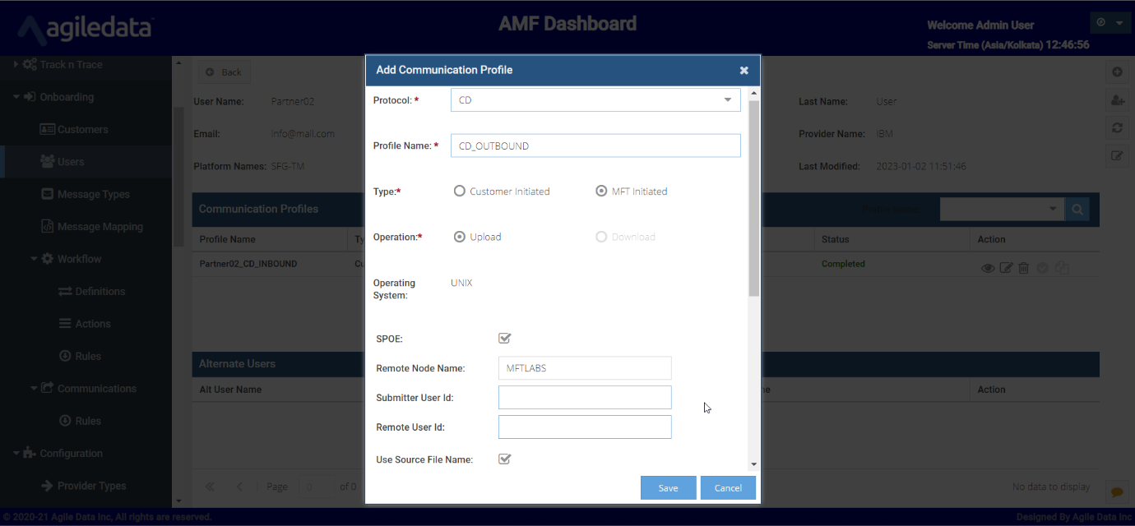Close the Add Communication Profile dialog

744,71
